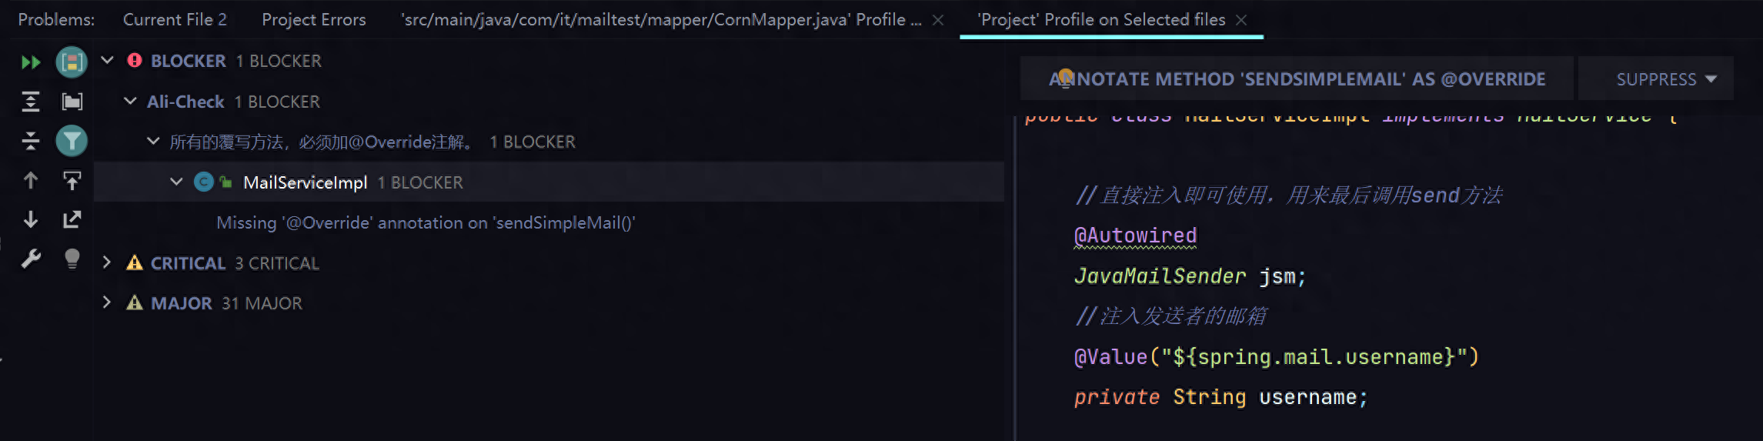Click the 'String' type in preview

pyautogui.click(x=1209, y=397)
